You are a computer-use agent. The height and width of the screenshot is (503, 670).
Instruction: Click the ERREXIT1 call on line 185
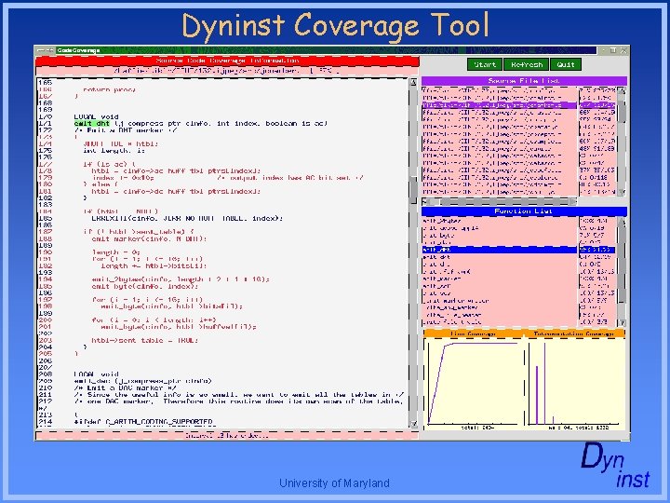187,219
